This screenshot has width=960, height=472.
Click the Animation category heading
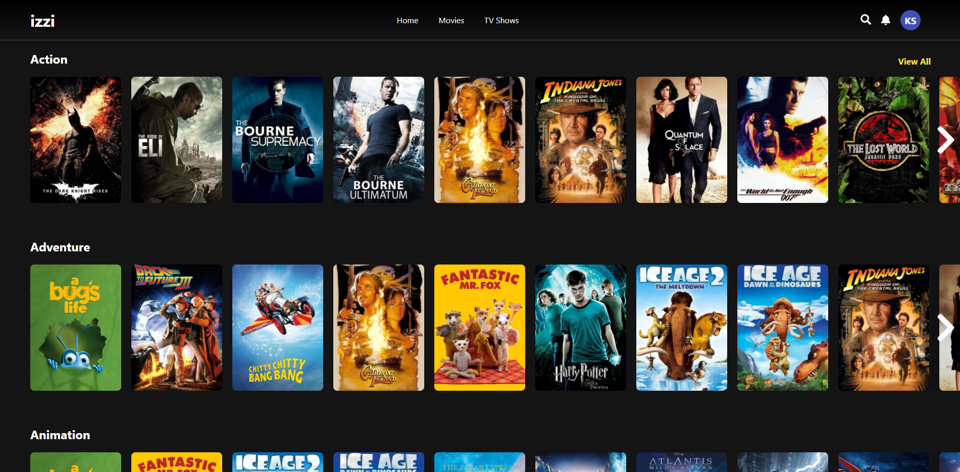pyautogui.click(x=60, y=435)
